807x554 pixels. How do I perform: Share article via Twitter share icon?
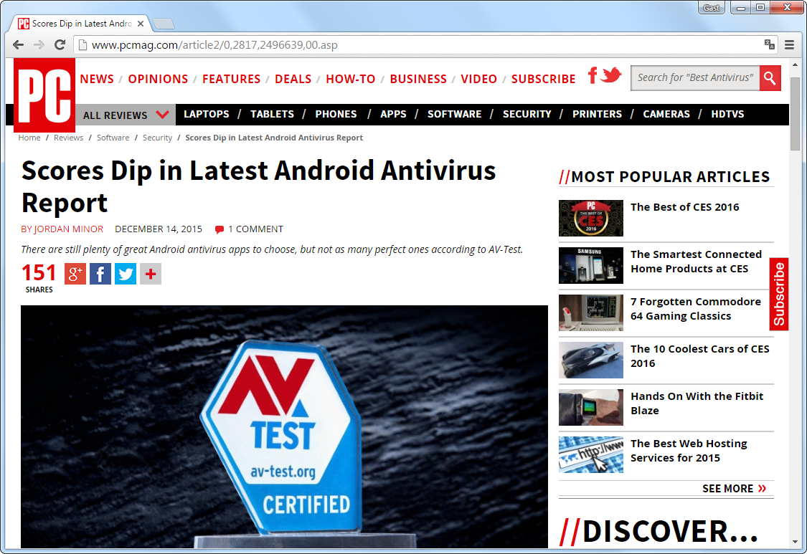coord(126,274)
